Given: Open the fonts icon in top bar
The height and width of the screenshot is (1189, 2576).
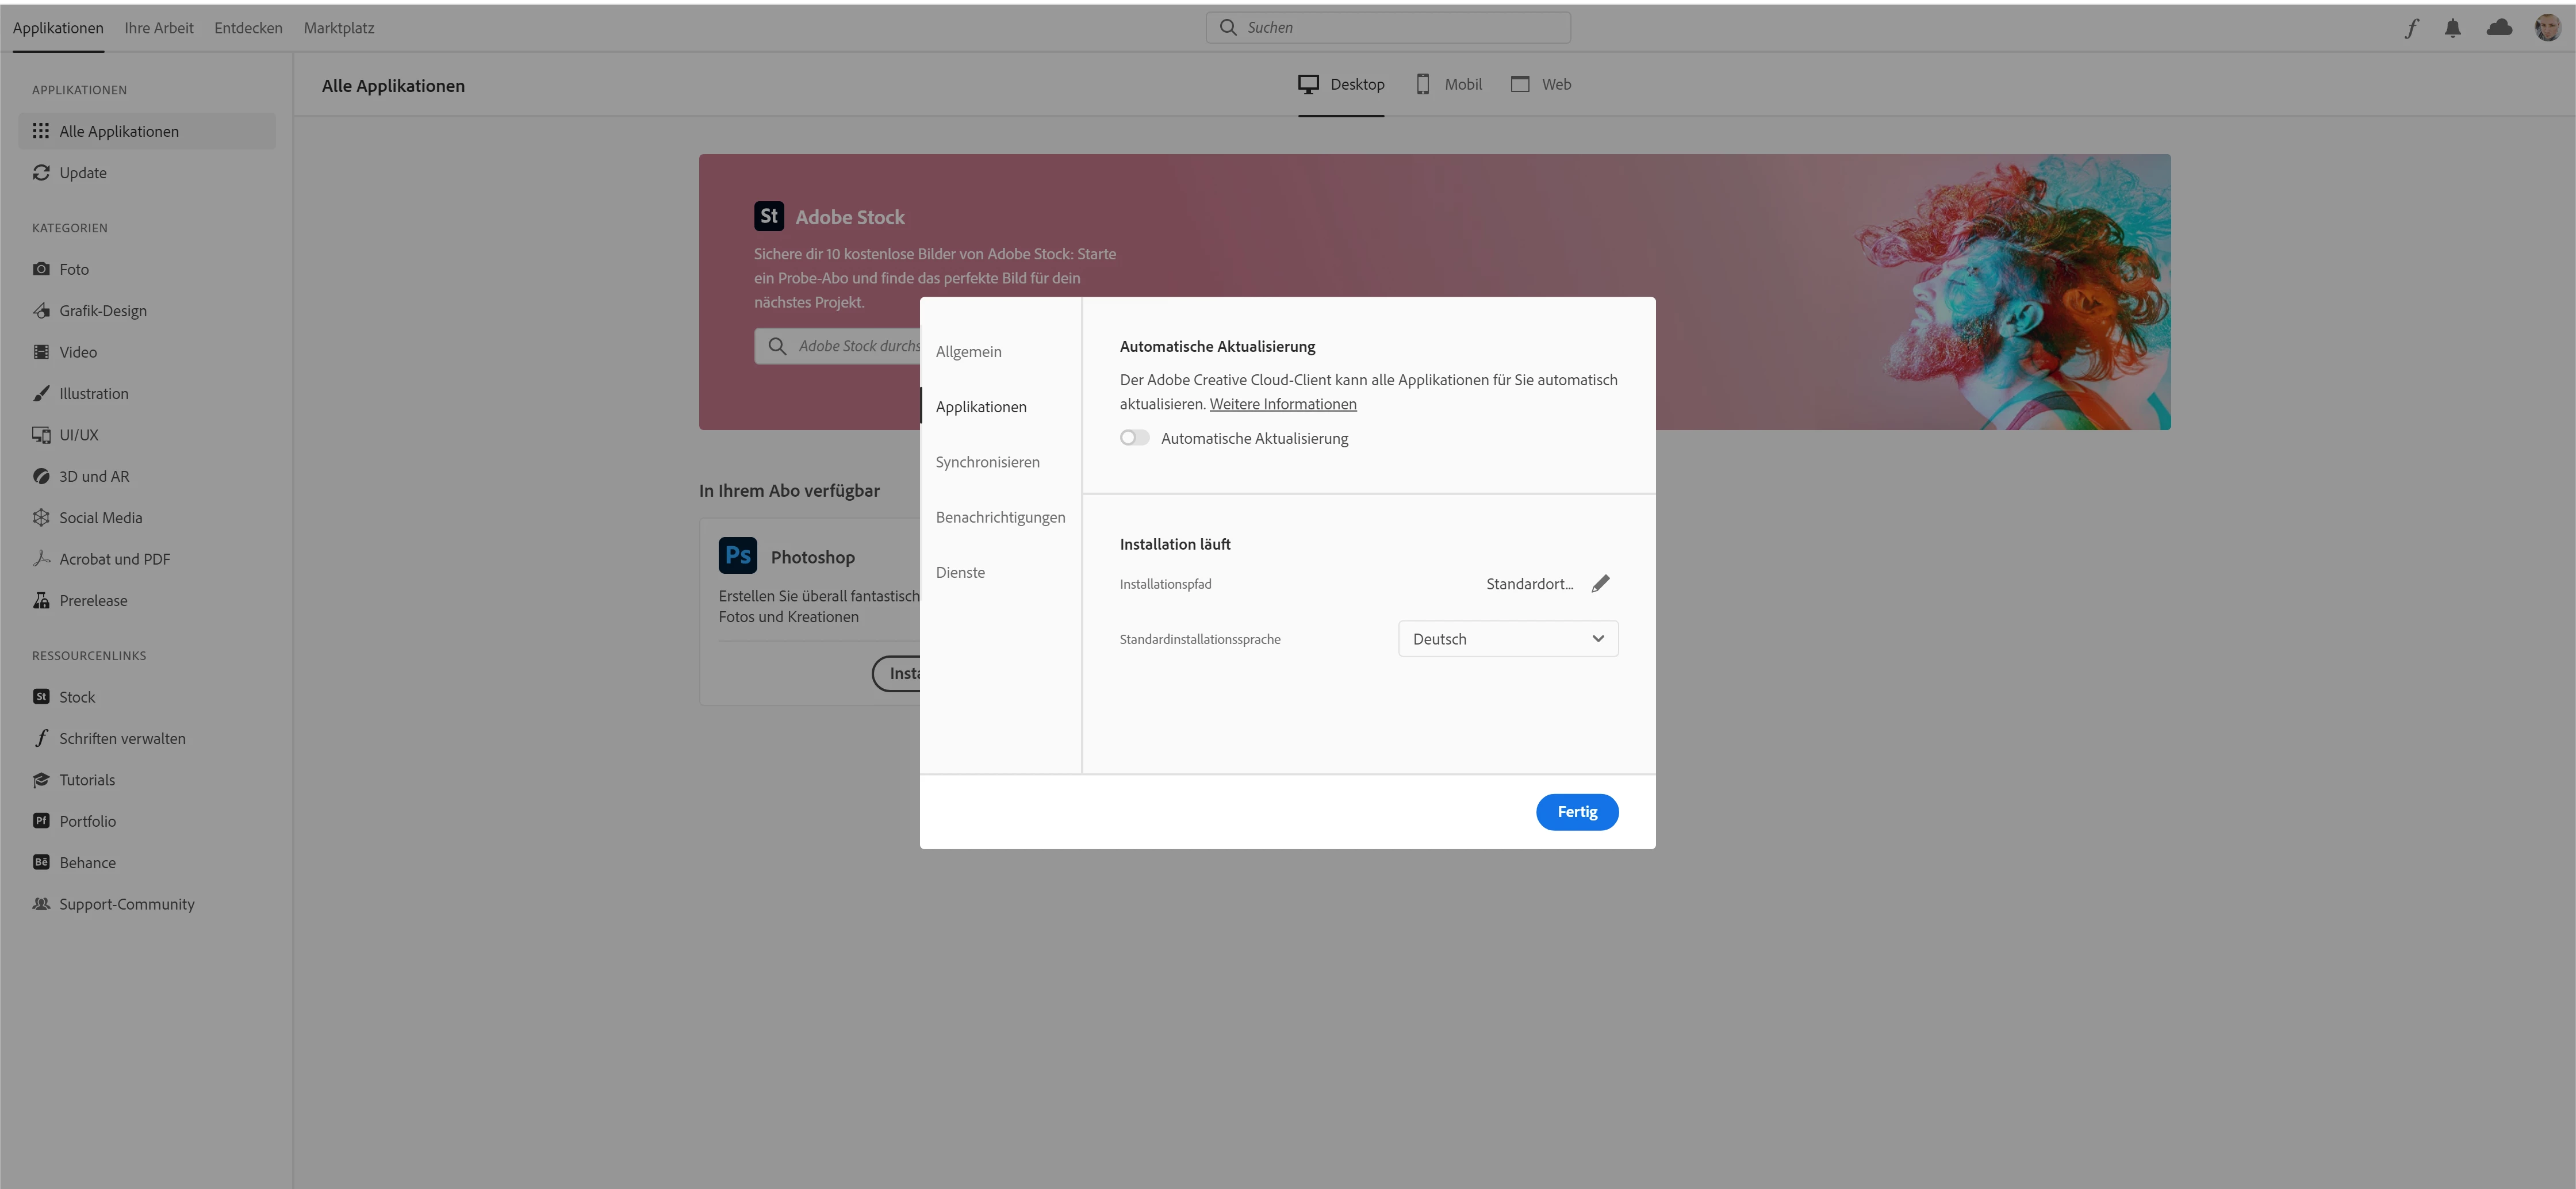Looking at the screenshot, I should tap(2411, 28).
